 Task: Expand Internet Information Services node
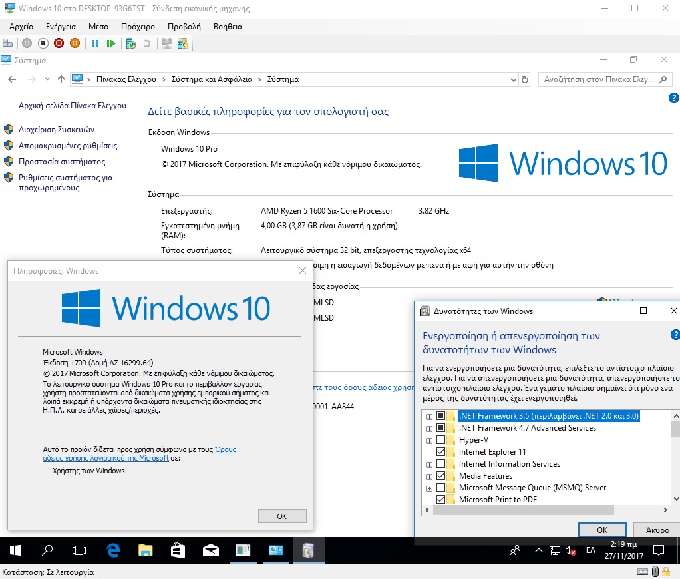click(429, 465)
